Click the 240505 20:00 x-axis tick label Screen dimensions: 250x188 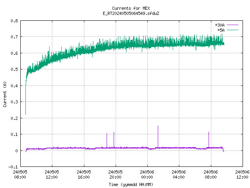115,174
